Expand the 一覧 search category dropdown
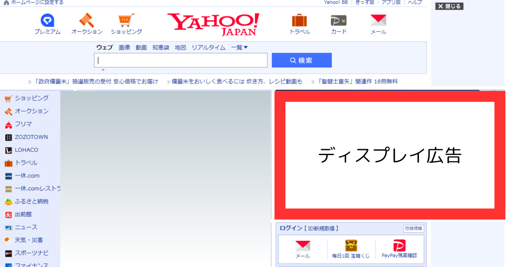Screen dimensions: 510x267 (239, 47)
